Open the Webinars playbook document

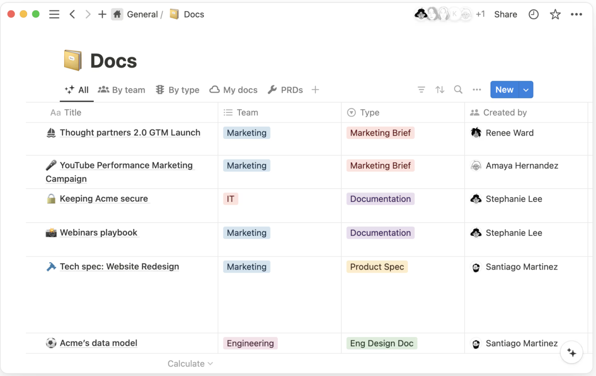coord(99,232)
